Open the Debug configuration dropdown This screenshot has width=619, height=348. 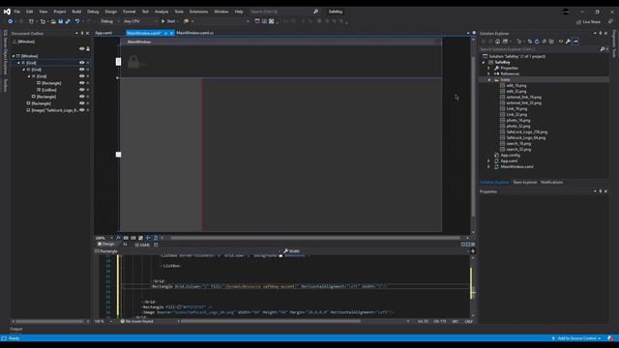(109, 21)
